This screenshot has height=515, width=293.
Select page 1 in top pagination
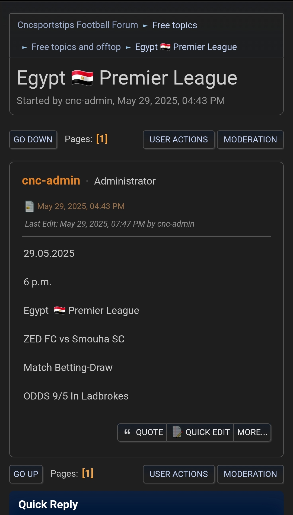(102, 139)
